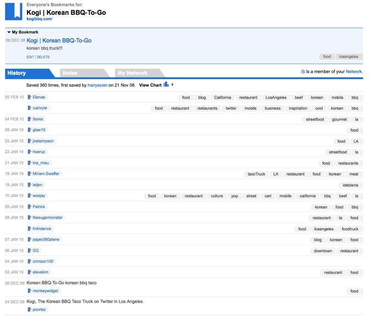The width and height of the screenshot is (371, 316).
Task: Click the flag icon beside tira_misu
Action: click(30, 163)
